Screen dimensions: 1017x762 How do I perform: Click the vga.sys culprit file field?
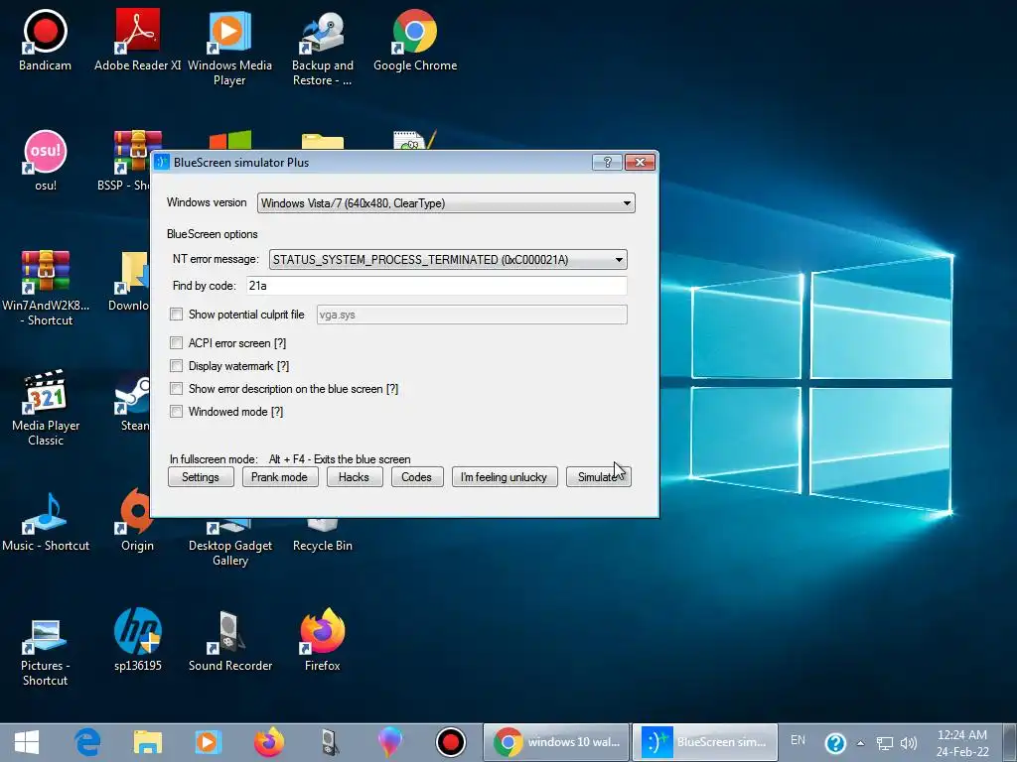472,315
